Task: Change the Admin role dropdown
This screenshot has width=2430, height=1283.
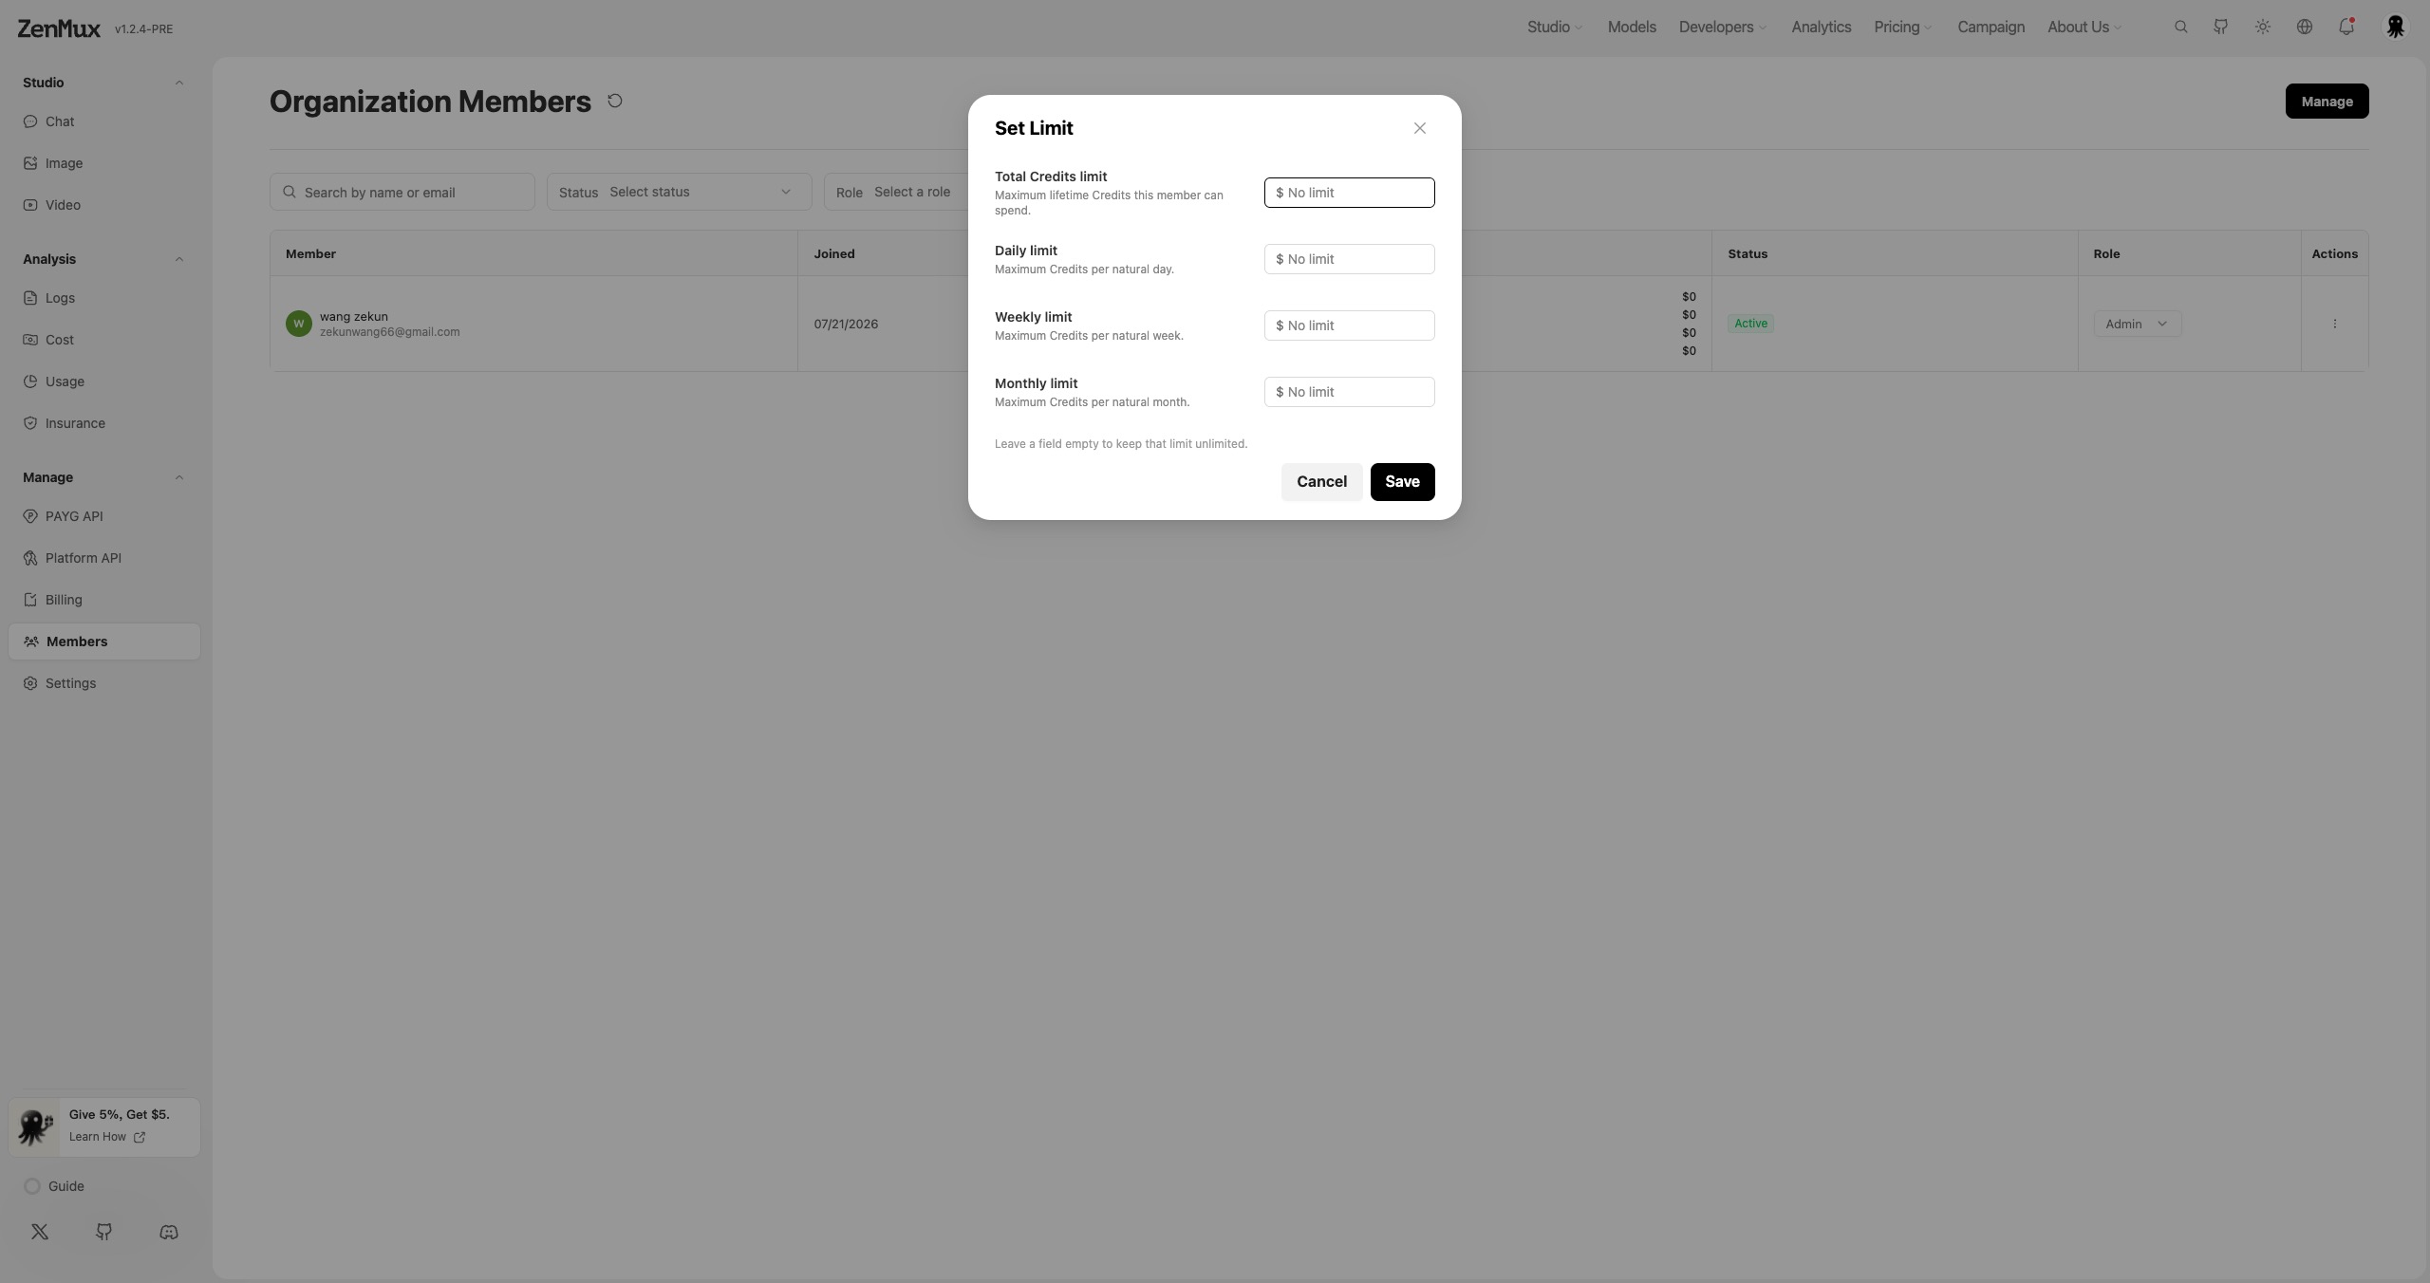Action: point(2137,324)
